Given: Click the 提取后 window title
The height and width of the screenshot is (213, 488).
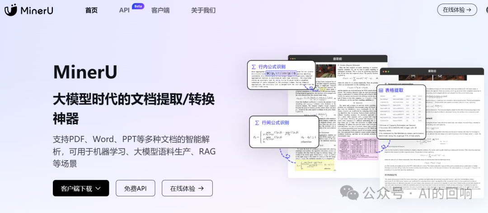Looking at the screenshot, I should coord(432,71).
